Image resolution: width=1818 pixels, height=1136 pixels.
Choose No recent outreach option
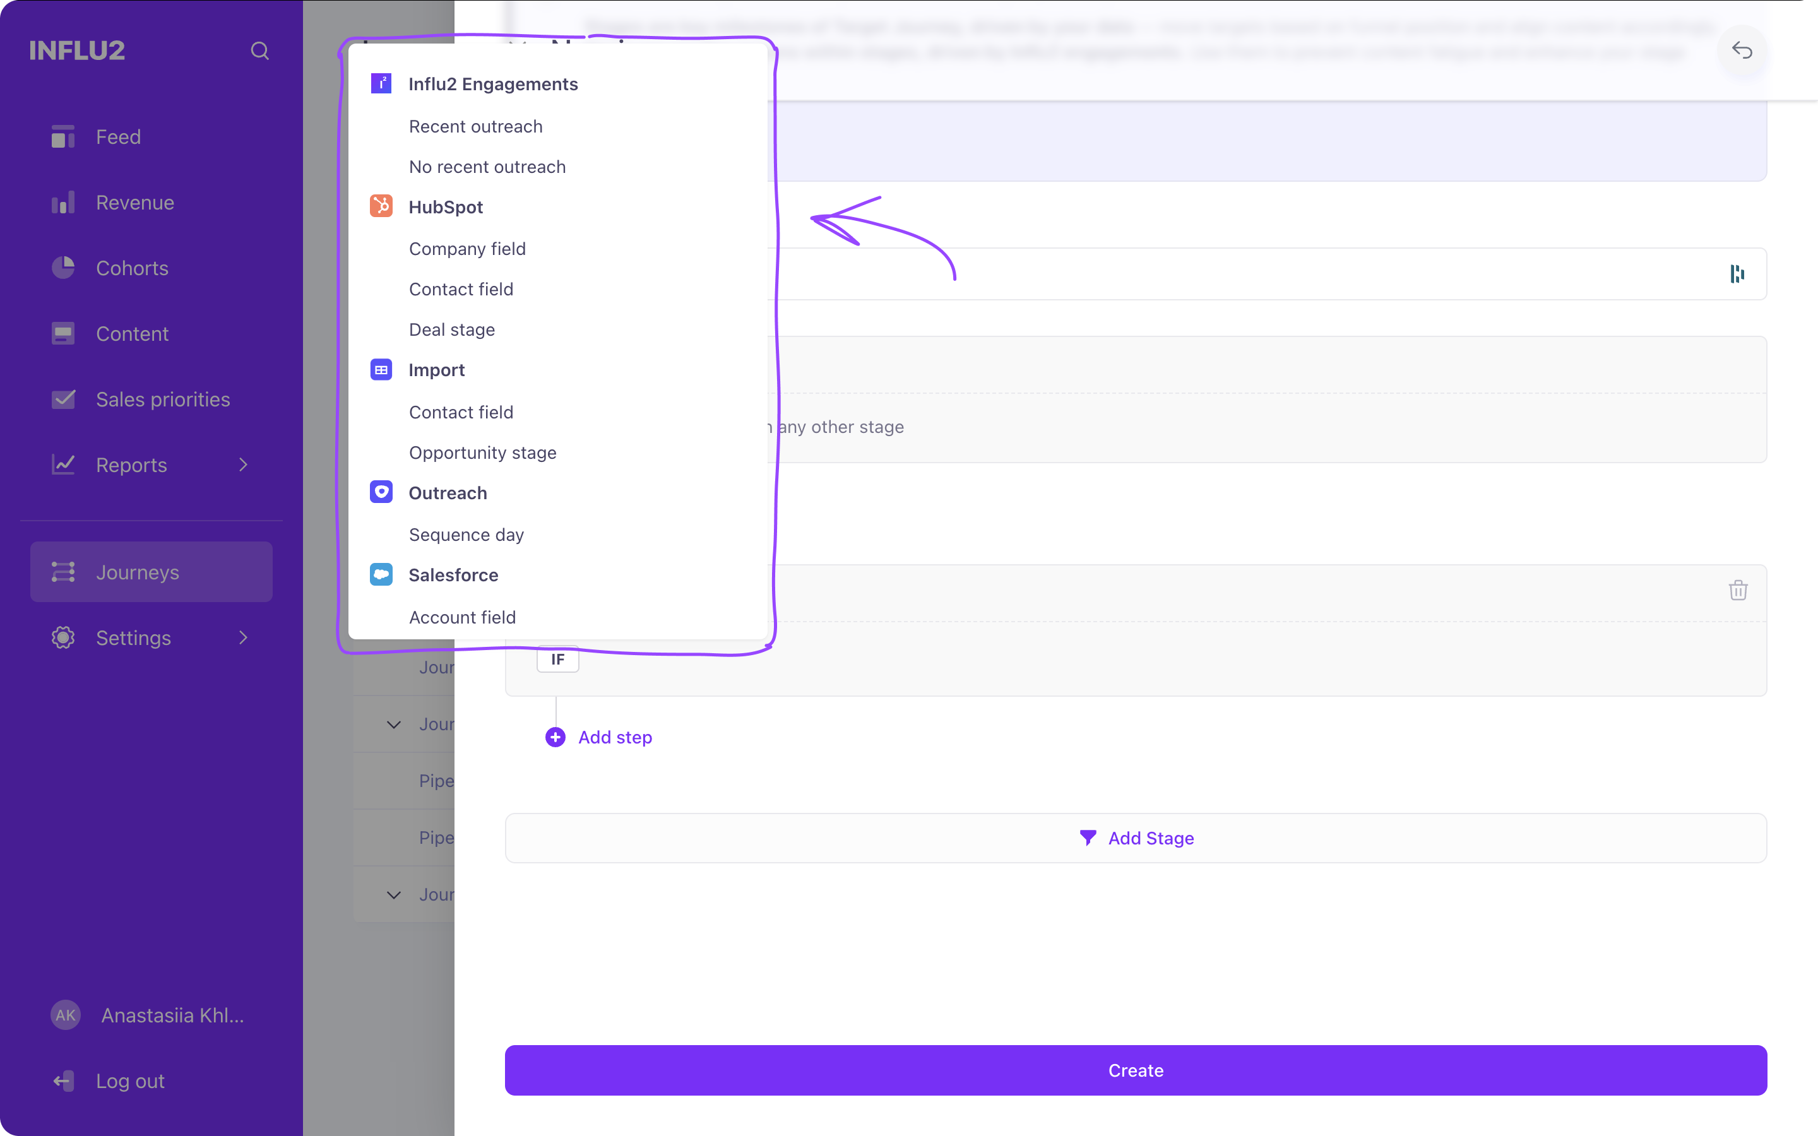click(487, 167)
